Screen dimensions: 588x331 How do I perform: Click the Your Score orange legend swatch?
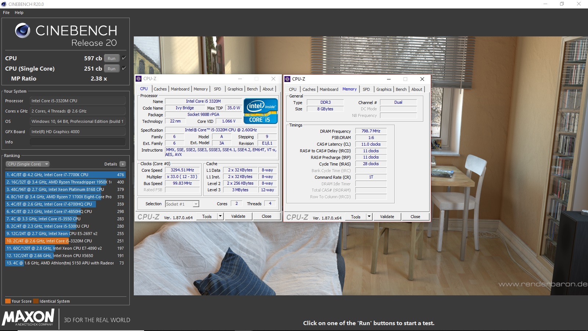click(x=8, y=301)
